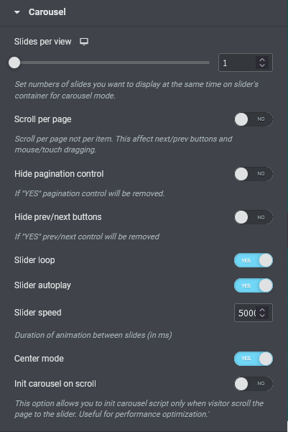Click the Slider speed input field
This screenshot has height=432, width=288.
[254, 313]
